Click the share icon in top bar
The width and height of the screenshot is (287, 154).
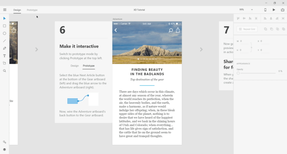[x=283, y=10]
